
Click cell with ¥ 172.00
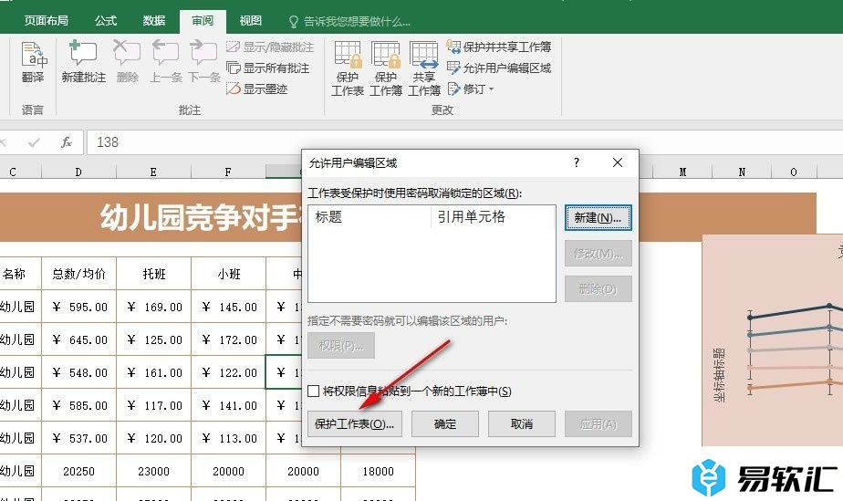click(228, 339)
